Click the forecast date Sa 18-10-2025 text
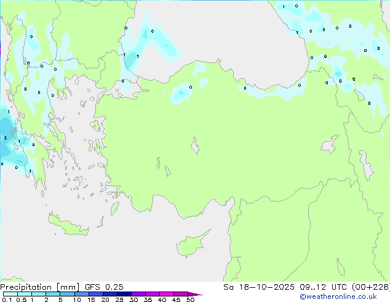This screenshot has width=390, height=302. (x=253, y=287)
